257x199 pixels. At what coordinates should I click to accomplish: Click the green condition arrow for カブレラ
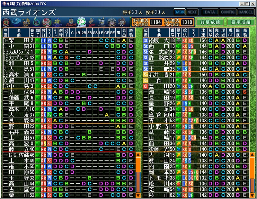[x=38, y=58]
